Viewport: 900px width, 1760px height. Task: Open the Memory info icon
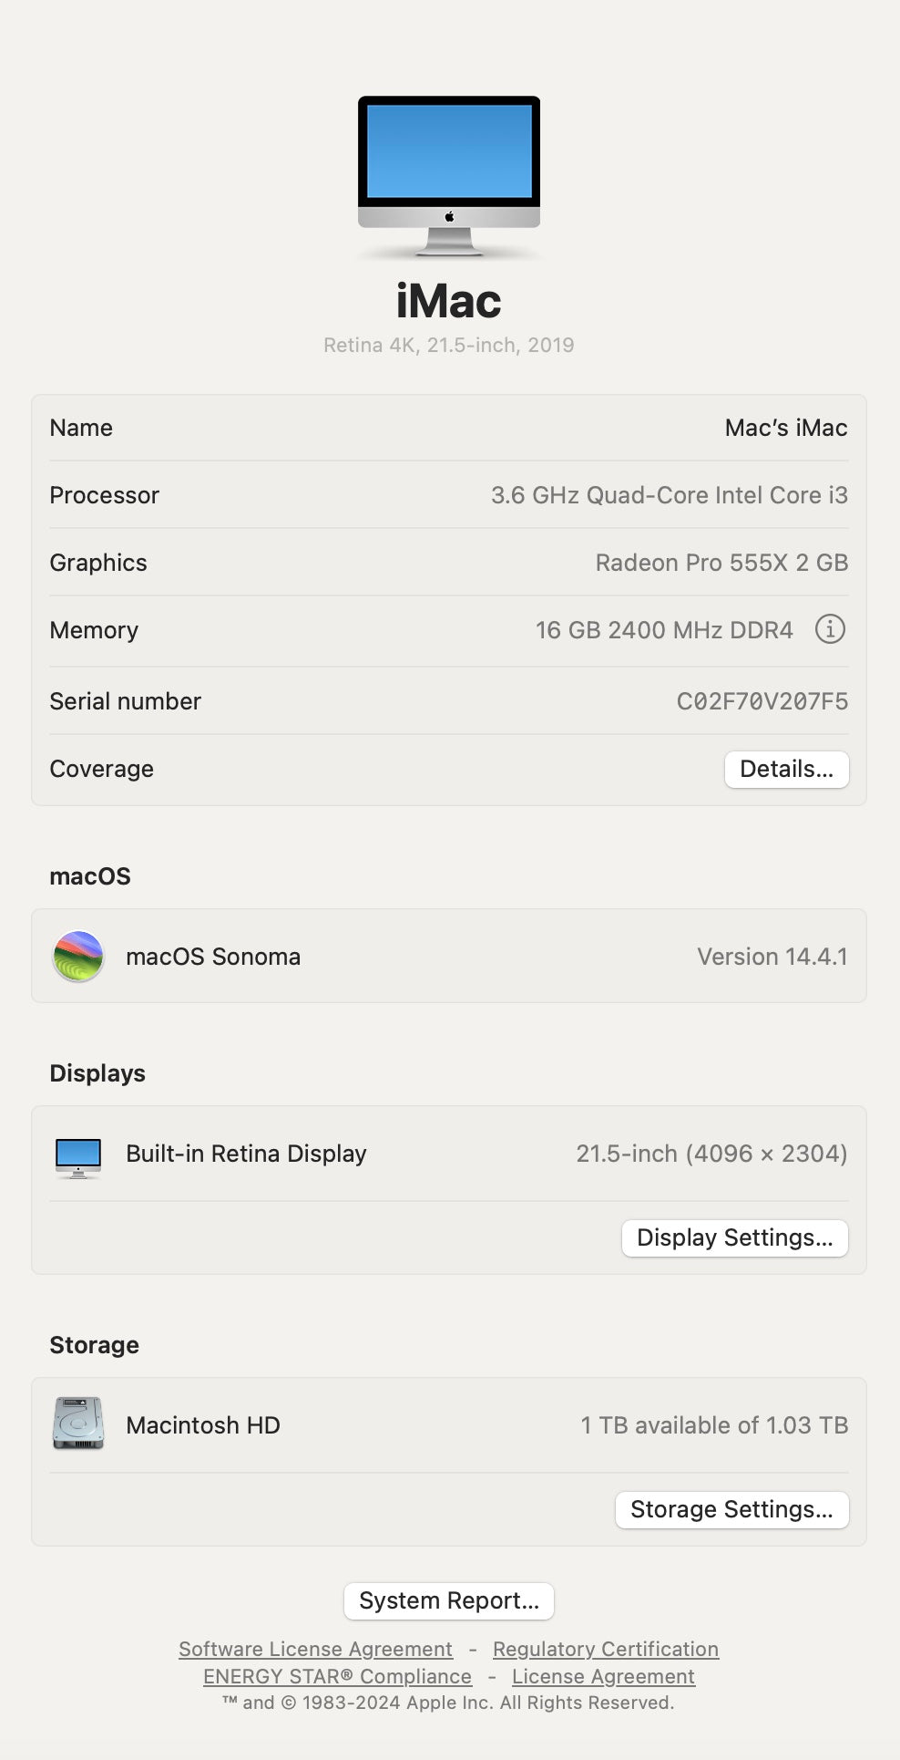tap(829, 629)
